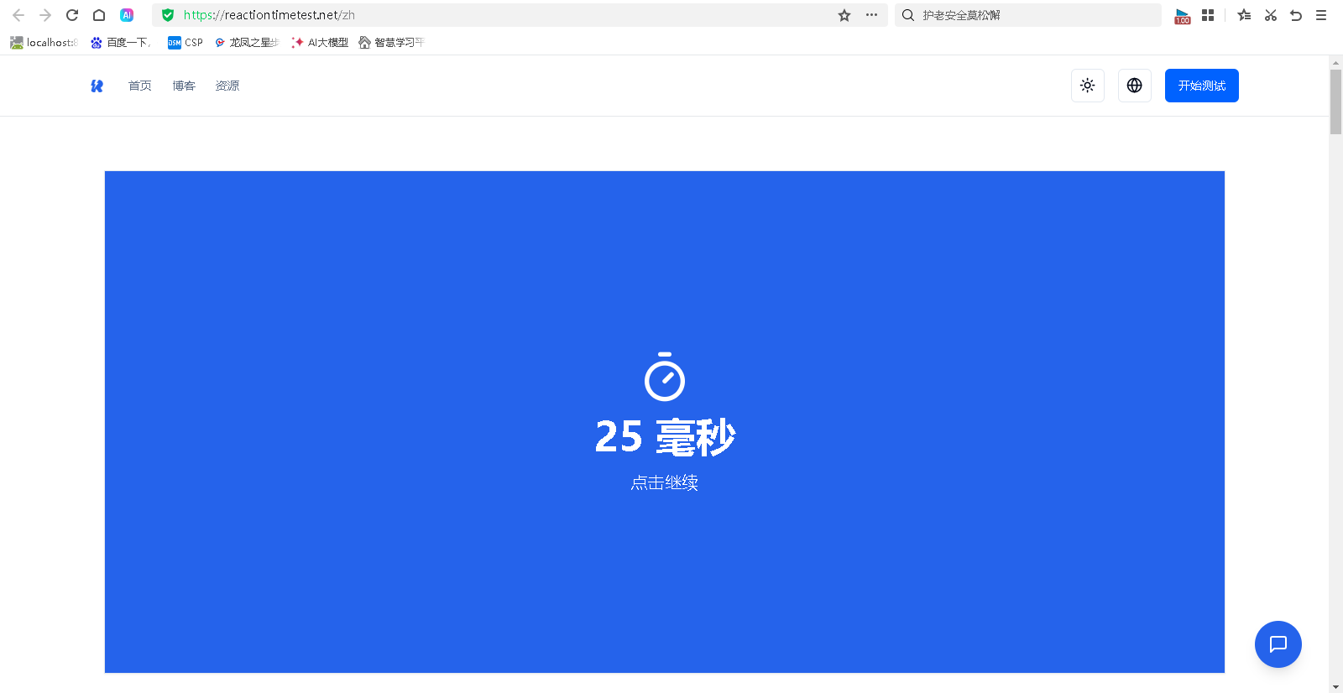The height and width of the screenshot is (693, 1343).
Task: Open the scissors screenshot tool
Action: 1270,15
